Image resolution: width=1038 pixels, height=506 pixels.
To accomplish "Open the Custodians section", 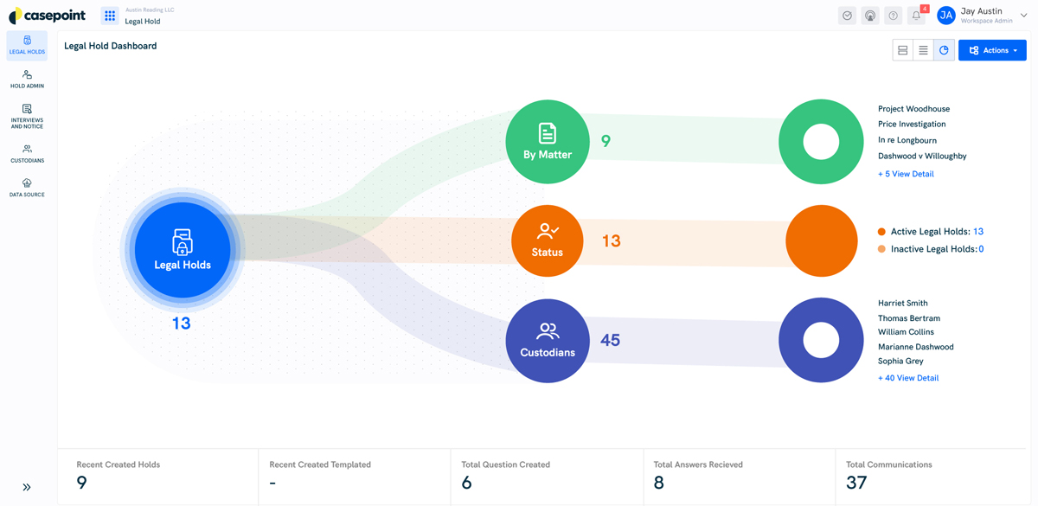I will [x=27, y=153].
